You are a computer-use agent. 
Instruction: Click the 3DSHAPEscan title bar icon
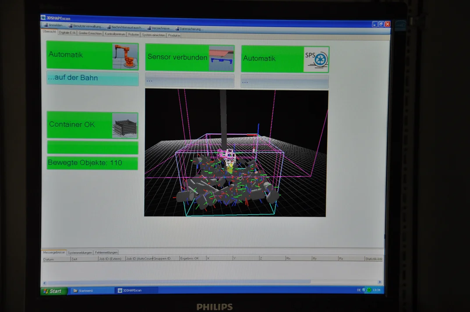point(43,18)
